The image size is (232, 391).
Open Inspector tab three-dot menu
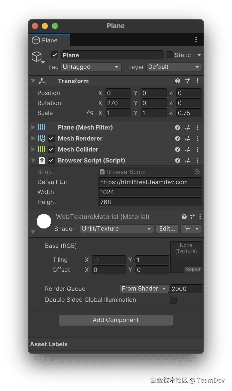(196, 39)
